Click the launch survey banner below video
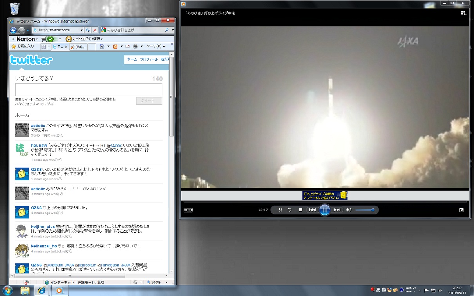The image size is (474, 296). coord(325,195)
